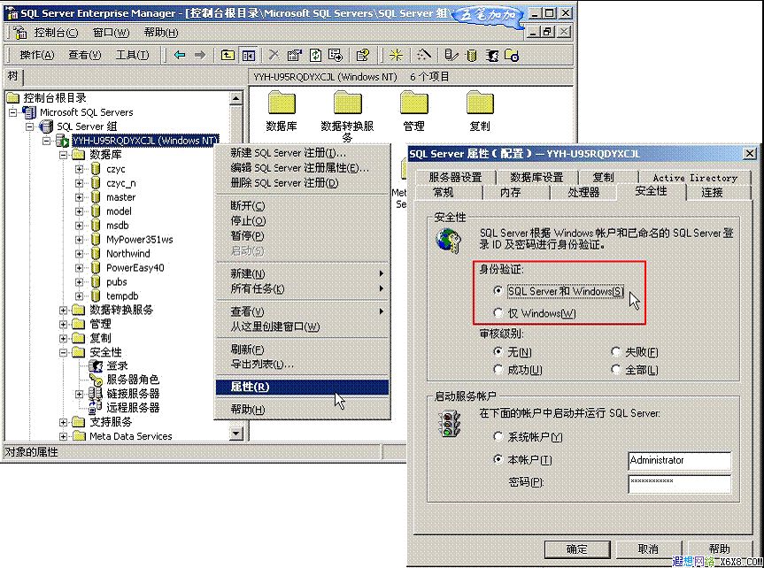Select the 服务器角色 tree node
This screenshot has height=568, width=764.
[x=133, y=380]
